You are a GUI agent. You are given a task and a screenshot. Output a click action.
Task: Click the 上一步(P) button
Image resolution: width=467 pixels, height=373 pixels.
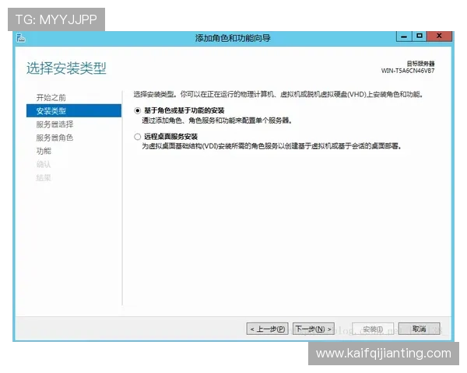268,329
